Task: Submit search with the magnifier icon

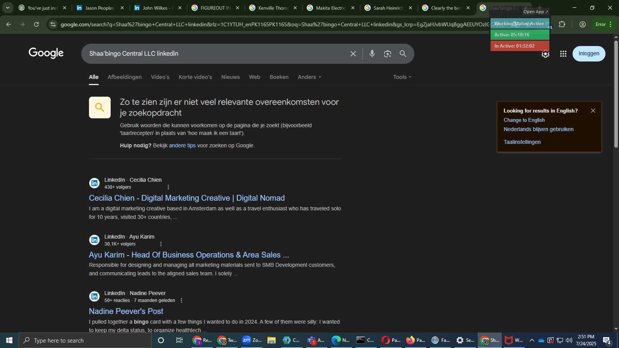Action: [x=403, y=54]
